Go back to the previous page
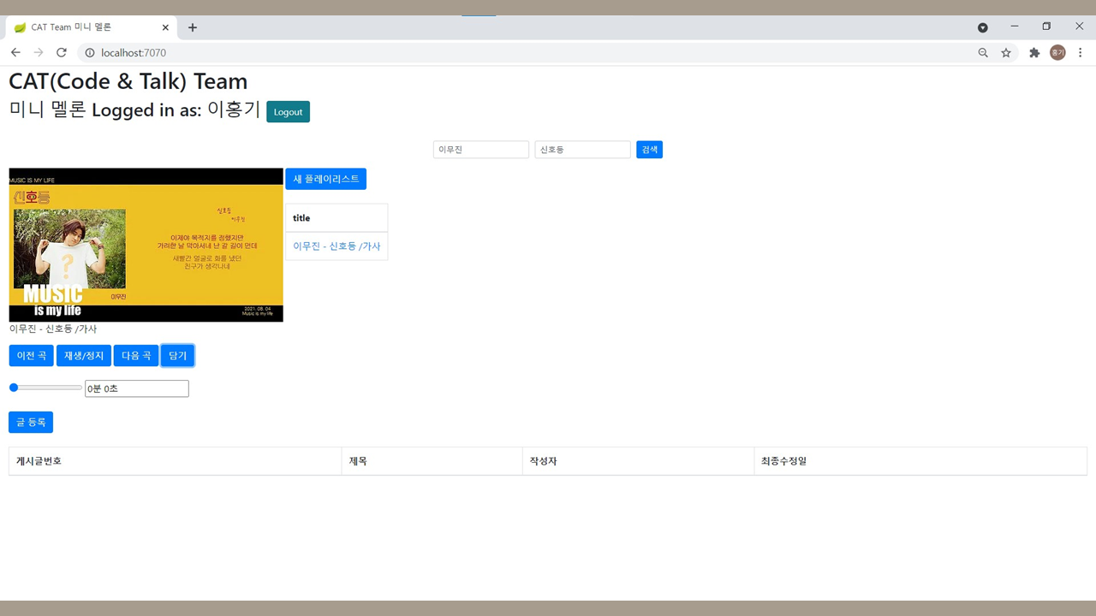 click(15, 52)
